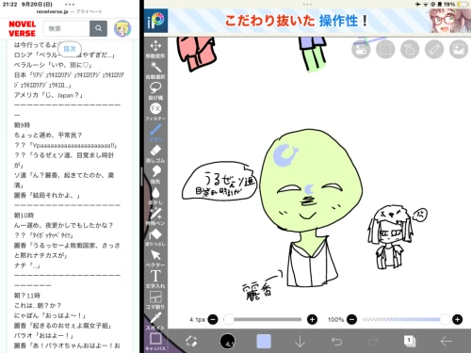
Task: Decrease brush thickness with the minus button
Action: click(x=213, y=320)
